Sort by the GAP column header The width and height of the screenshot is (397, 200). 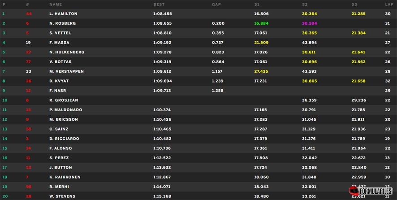click(x=216, y=4)
